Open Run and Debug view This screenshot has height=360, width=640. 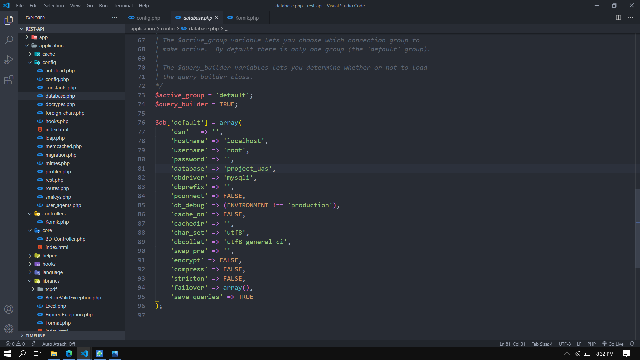click(x=9, y=60)
